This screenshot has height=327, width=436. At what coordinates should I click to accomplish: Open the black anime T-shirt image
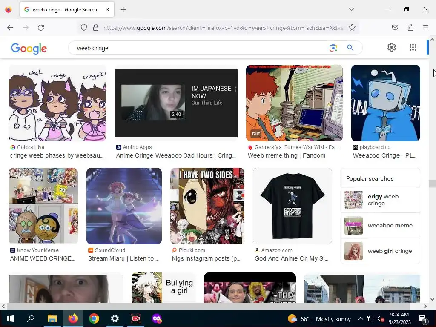[292, 206]
